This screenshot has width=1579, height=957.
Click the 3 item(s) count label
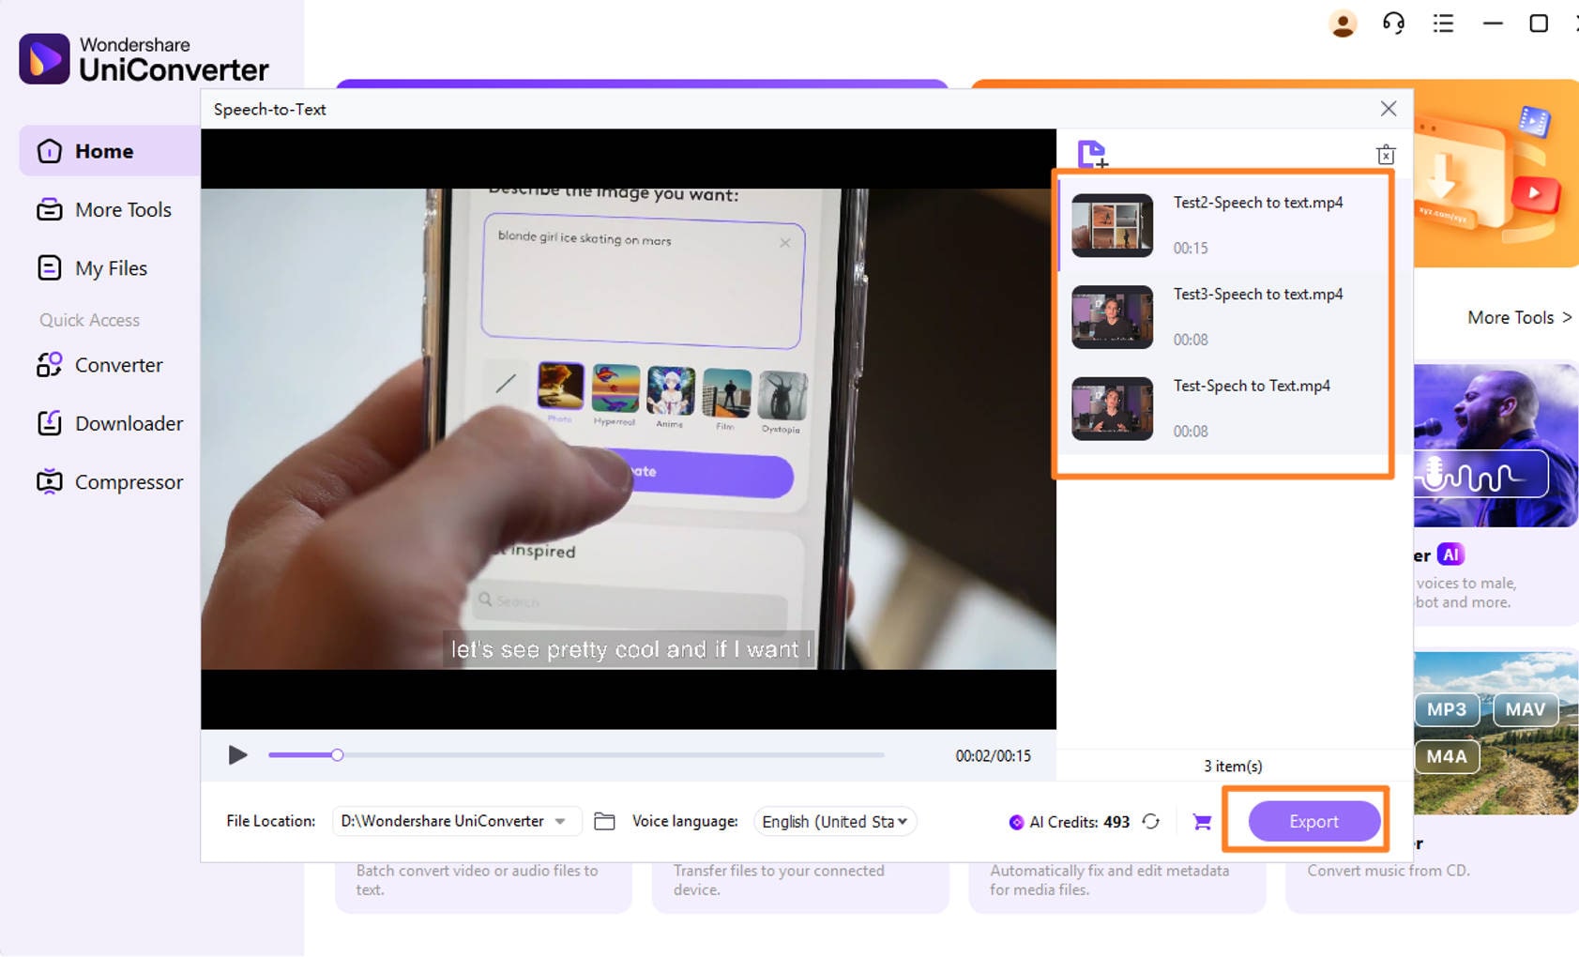pos(1233,767)
